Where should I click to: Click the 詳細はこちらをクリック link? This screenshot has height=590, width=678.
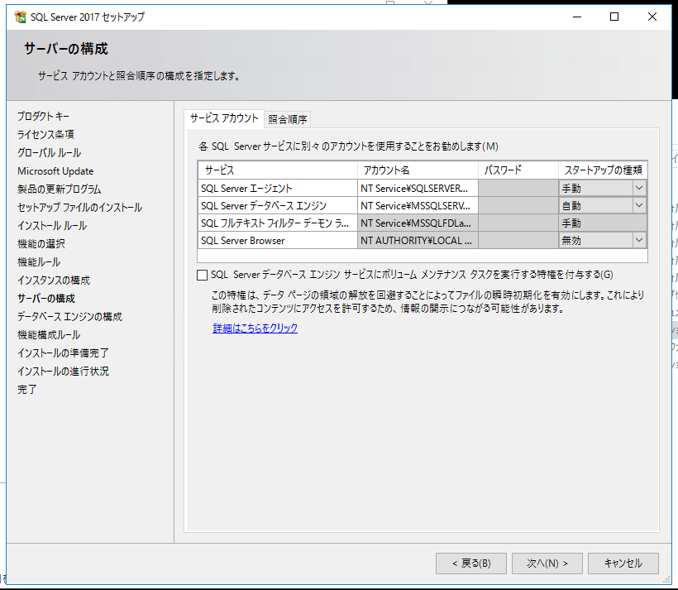(255, 329)
